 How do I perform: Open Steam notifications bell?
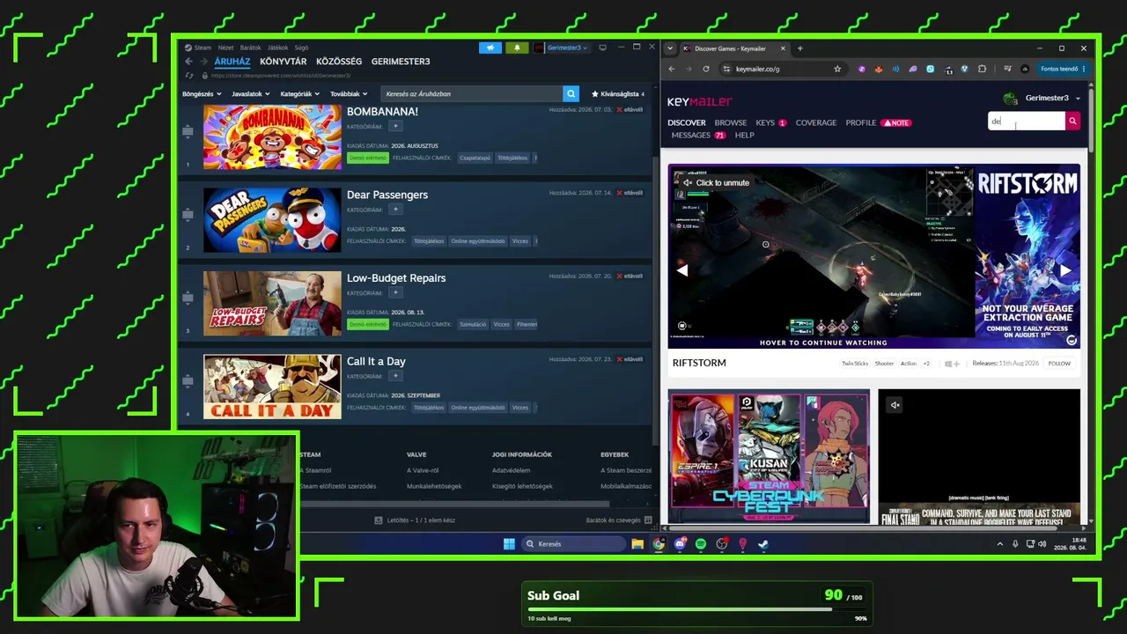(517, 48)
